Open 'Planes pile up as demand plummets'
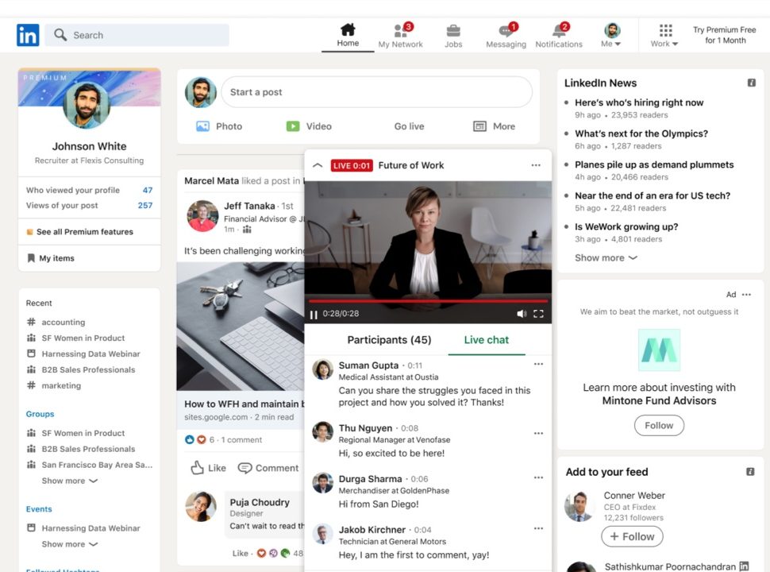 [654, 164]
